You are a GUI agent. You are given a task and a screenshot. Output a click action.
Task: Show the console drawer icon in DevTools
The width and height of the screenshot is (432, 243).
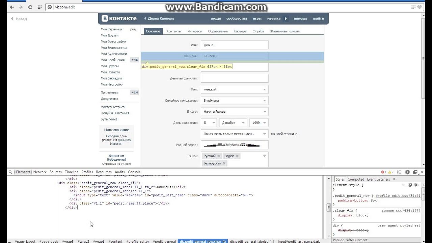(x=400, y=172)
